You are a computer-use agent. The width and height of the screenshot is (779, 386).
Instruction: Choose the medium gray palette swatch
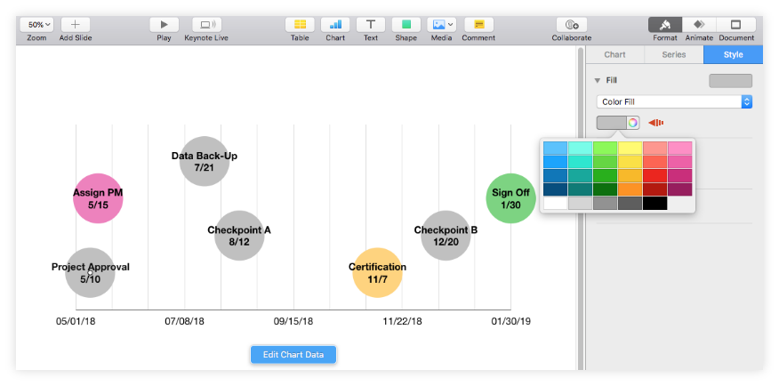pos(605,203)
